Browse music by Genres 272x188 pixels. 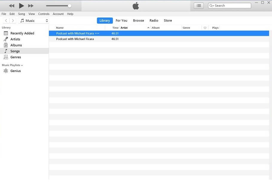pyautogui.click(x=16, y=57)
